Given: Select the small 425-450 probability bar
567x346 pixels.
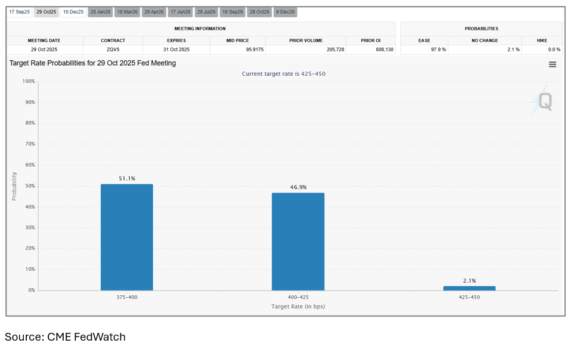Looking at the screenshot, I should [469, 288].
